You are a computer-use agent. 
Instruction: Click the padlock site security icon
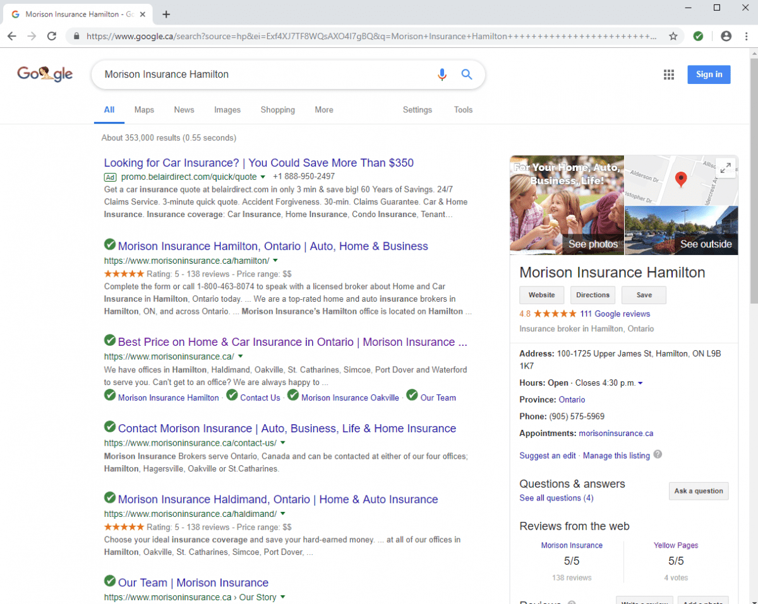[x=77, y=36]
